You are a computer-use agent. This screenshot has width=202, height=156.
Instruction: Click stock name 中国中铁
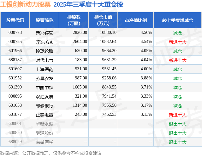click(x=45, y=88)
